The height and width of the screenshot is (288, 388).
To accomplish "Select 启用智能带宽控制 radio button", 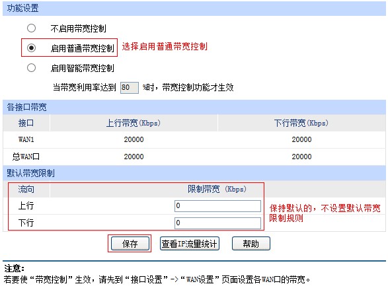I will pyautogui.click(x=31, y=67).
